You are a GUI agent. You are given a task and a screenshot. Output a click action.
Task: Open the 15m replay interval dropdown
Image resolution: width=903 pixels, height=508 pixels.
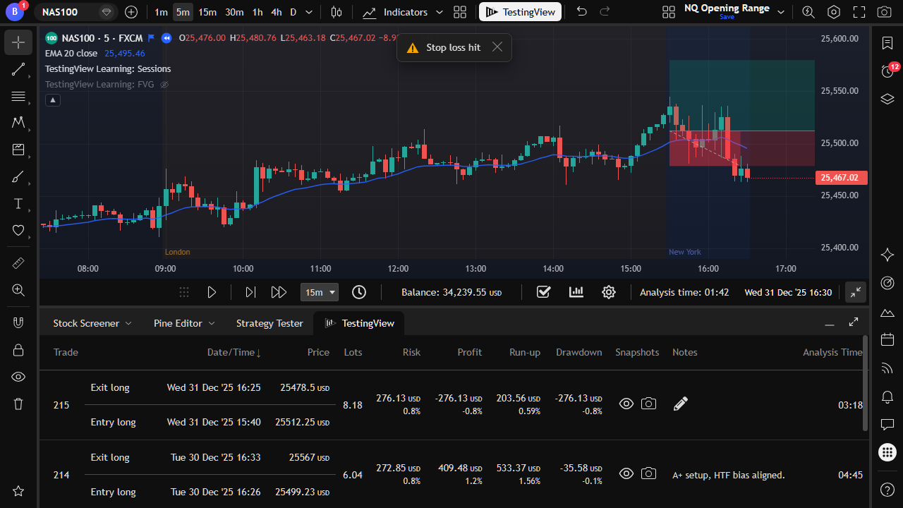(x=320, y=292)
